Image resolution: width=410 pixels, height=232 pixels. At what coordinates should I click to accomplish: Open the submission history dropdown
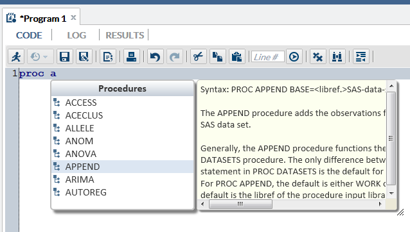(40, 56)
